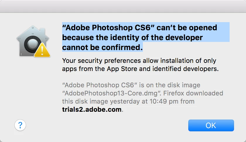The height and width of the screenshot is (142, 246).
Task: Click the "Firefox downloaded" gray text
Action: coord(193,93)
